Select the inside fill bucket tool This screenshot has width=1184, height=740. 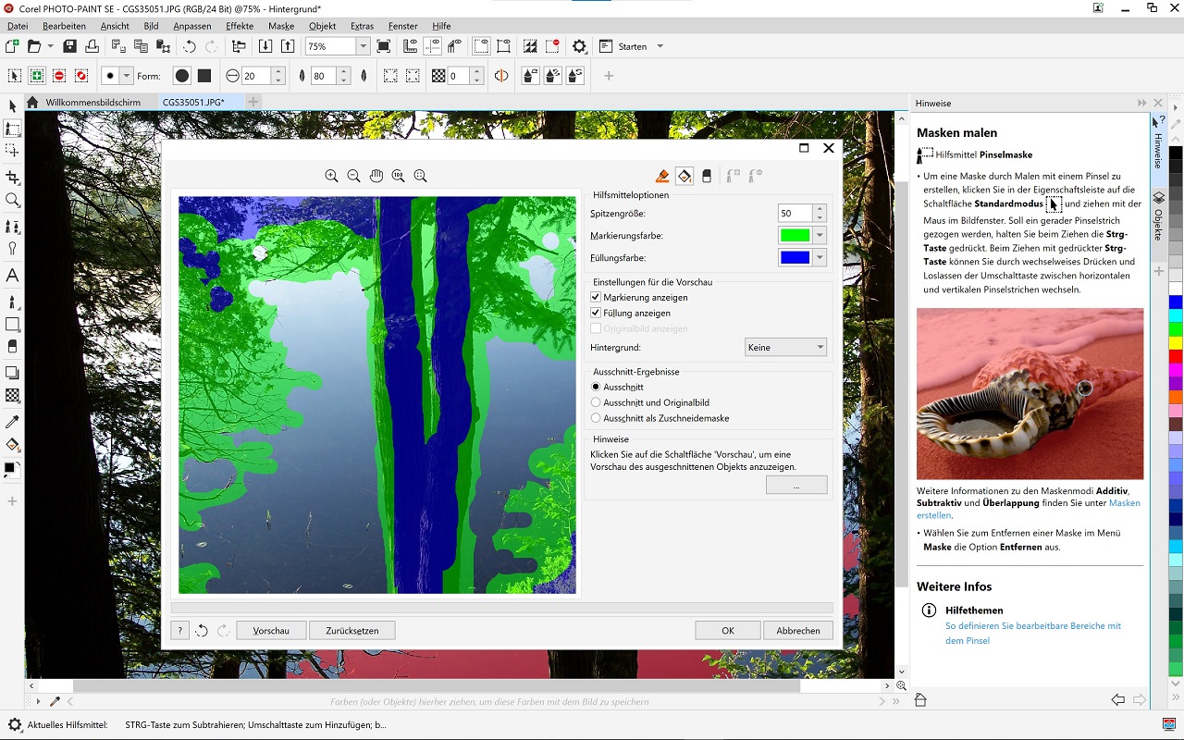(x=684, y=176)
